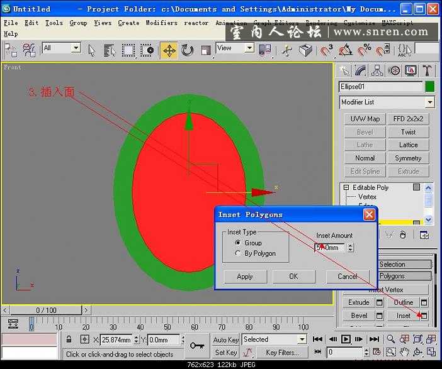Toggle 3D Snaps icon

click(326, 50)
